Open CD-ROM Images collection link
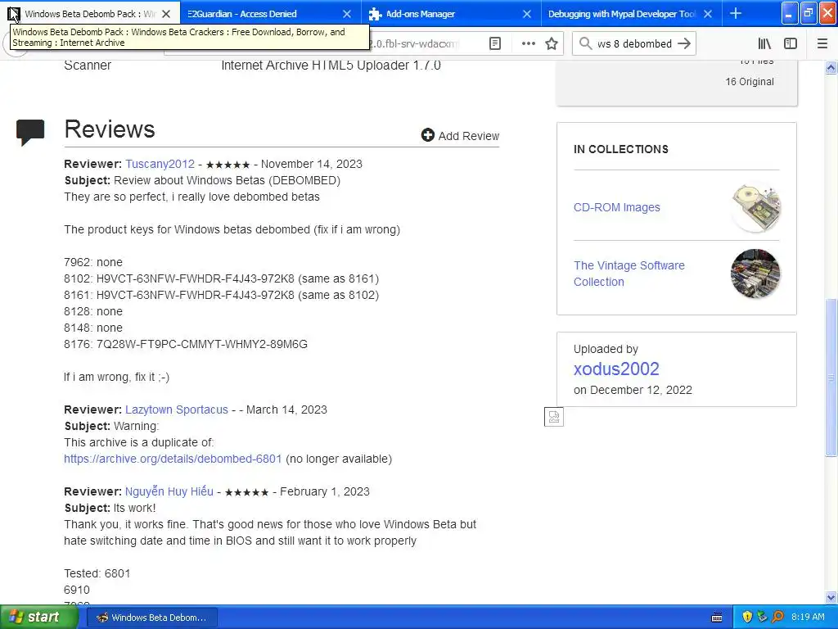This screenshot has width=838, height=629. click(617, 207)
